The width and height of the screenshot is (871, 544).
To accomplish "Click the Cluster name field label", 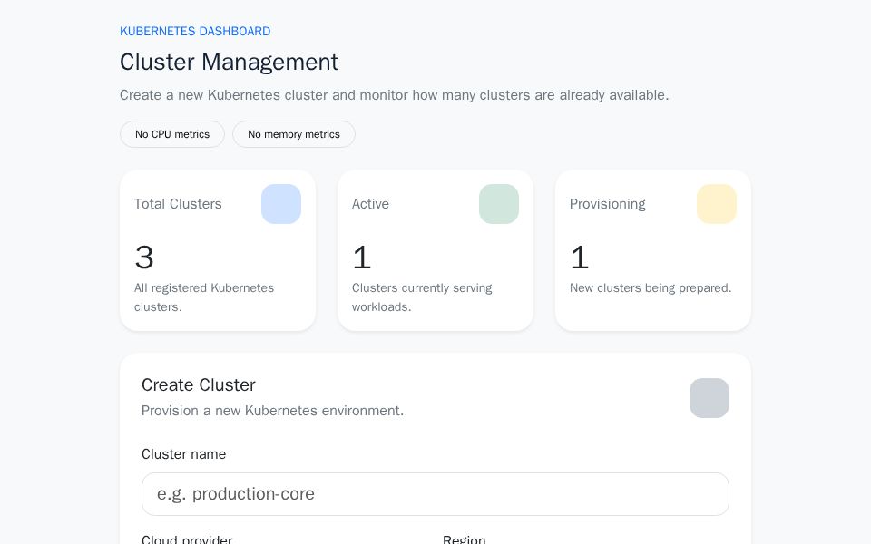I will (x=183, y=454).
